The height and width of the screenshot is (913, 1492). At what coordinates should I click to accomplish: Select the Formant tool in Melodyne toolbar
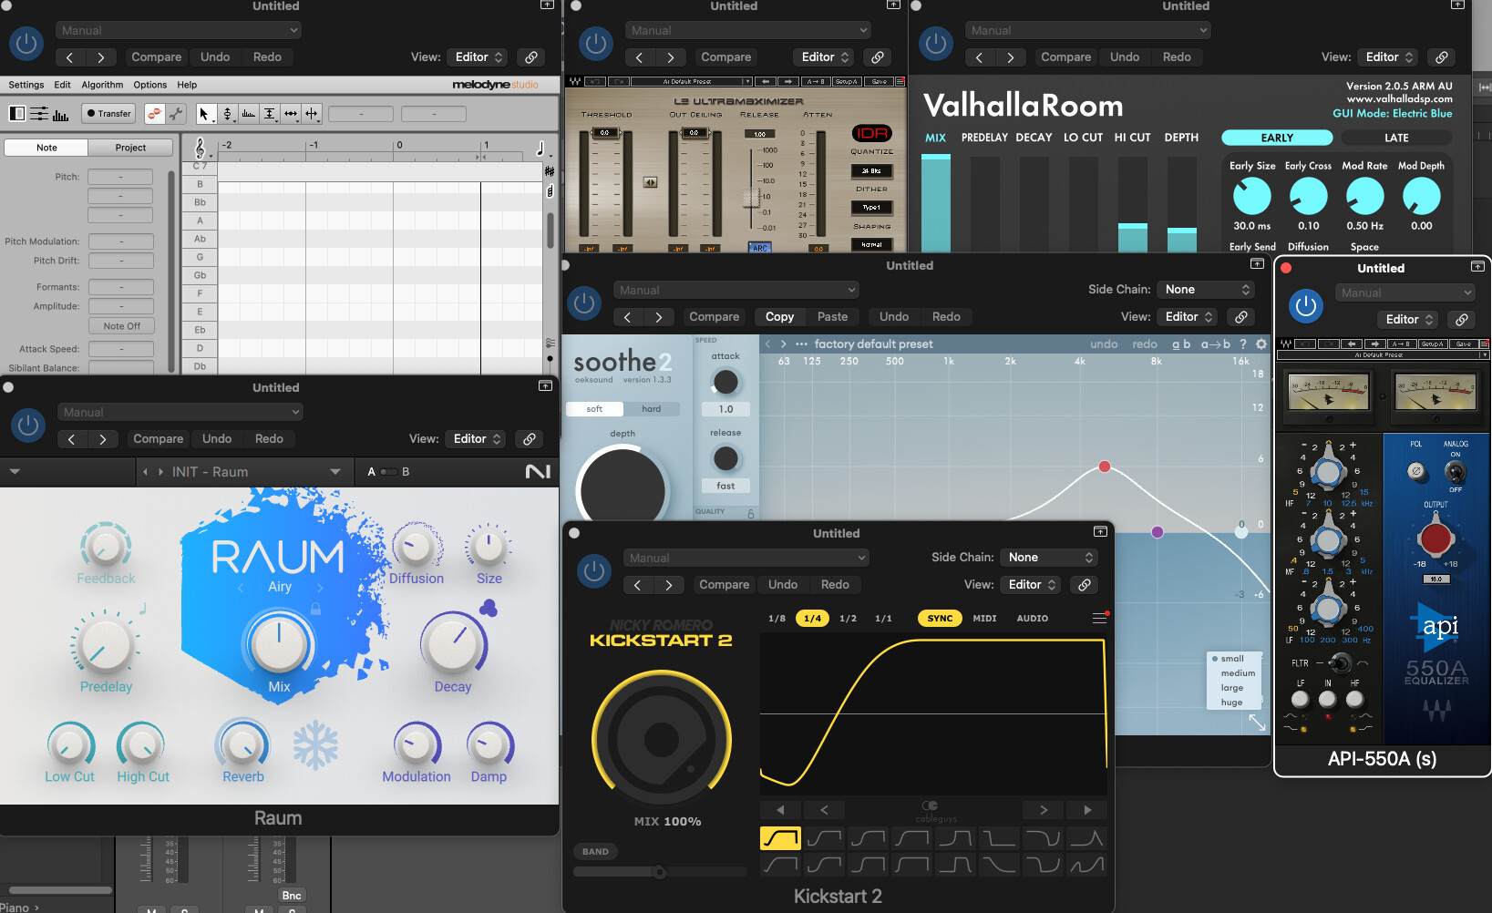[x=248, y=114]
